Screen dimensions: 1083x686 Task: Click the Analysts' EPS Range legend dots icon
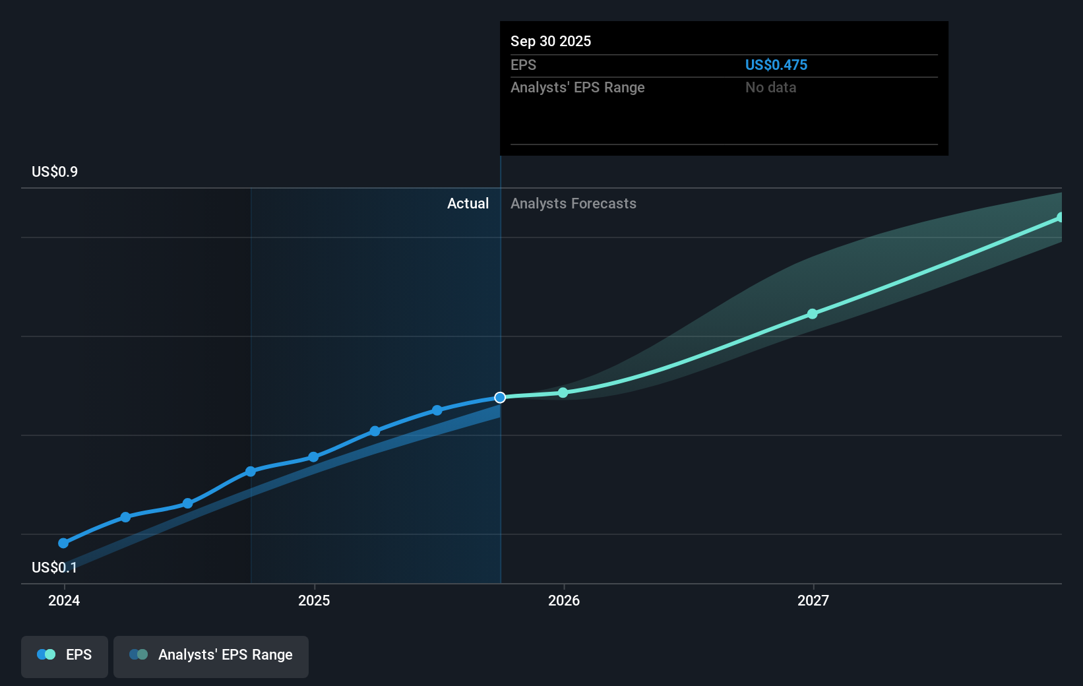coord(139,654)
